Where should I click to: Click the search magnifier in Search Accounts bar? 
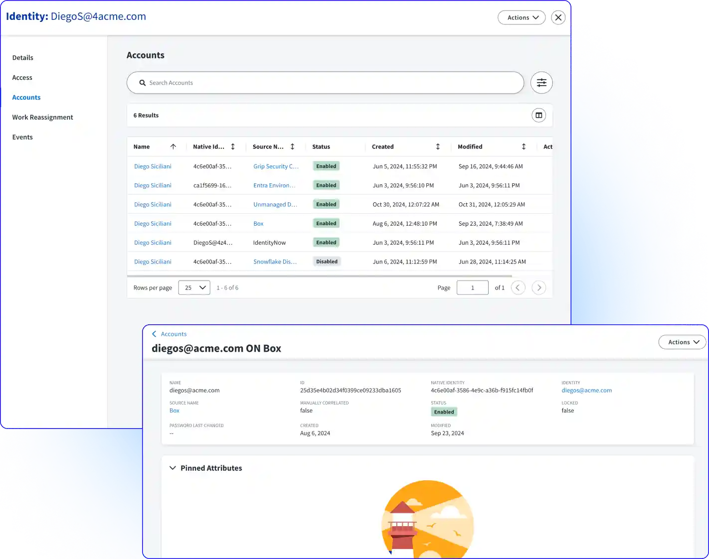[143, 83]
